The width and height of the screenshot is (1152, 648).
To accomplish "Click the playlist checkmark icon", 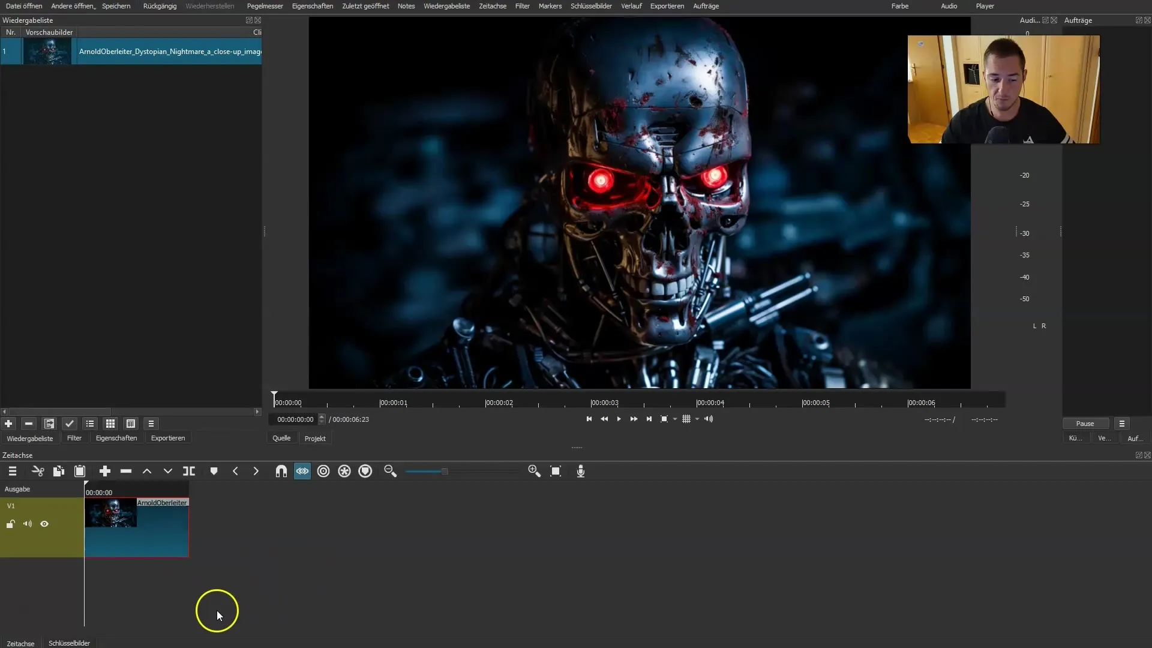I will click(70, 424).
